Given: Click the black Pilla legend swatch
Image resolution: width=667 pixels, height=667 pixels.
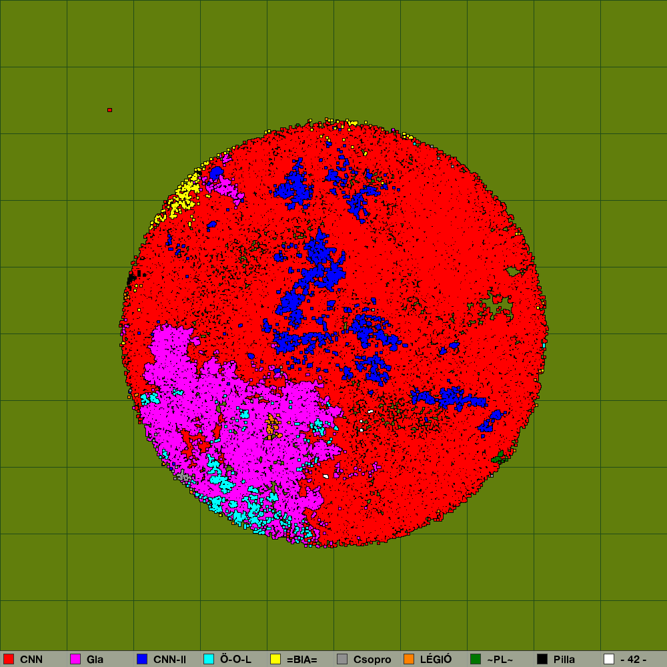Looking at the screenshot, I should pyautogui.click(x=542, y=659).
